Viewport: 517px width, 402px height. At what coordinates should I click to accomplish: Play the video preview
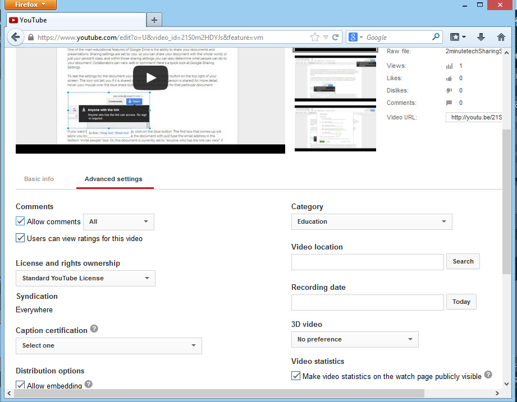click(150, 78)
